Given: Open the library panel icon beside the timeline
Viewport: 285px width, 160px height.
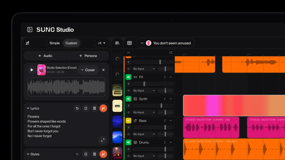Looking at the screenshot, I should click(x=117, y=43).
